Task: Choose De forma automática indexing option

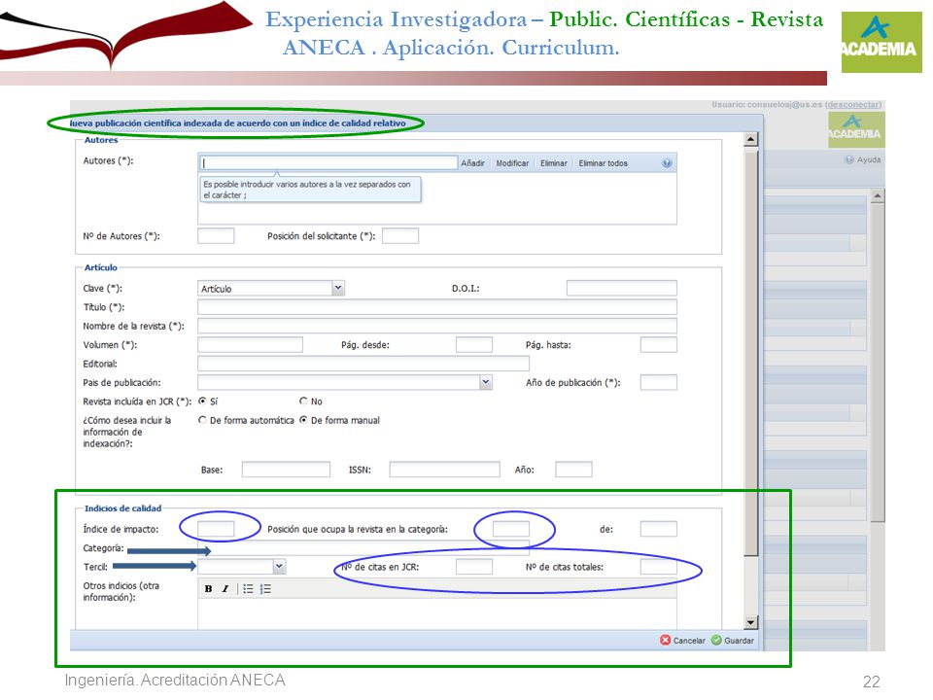Action: (202, 420)
